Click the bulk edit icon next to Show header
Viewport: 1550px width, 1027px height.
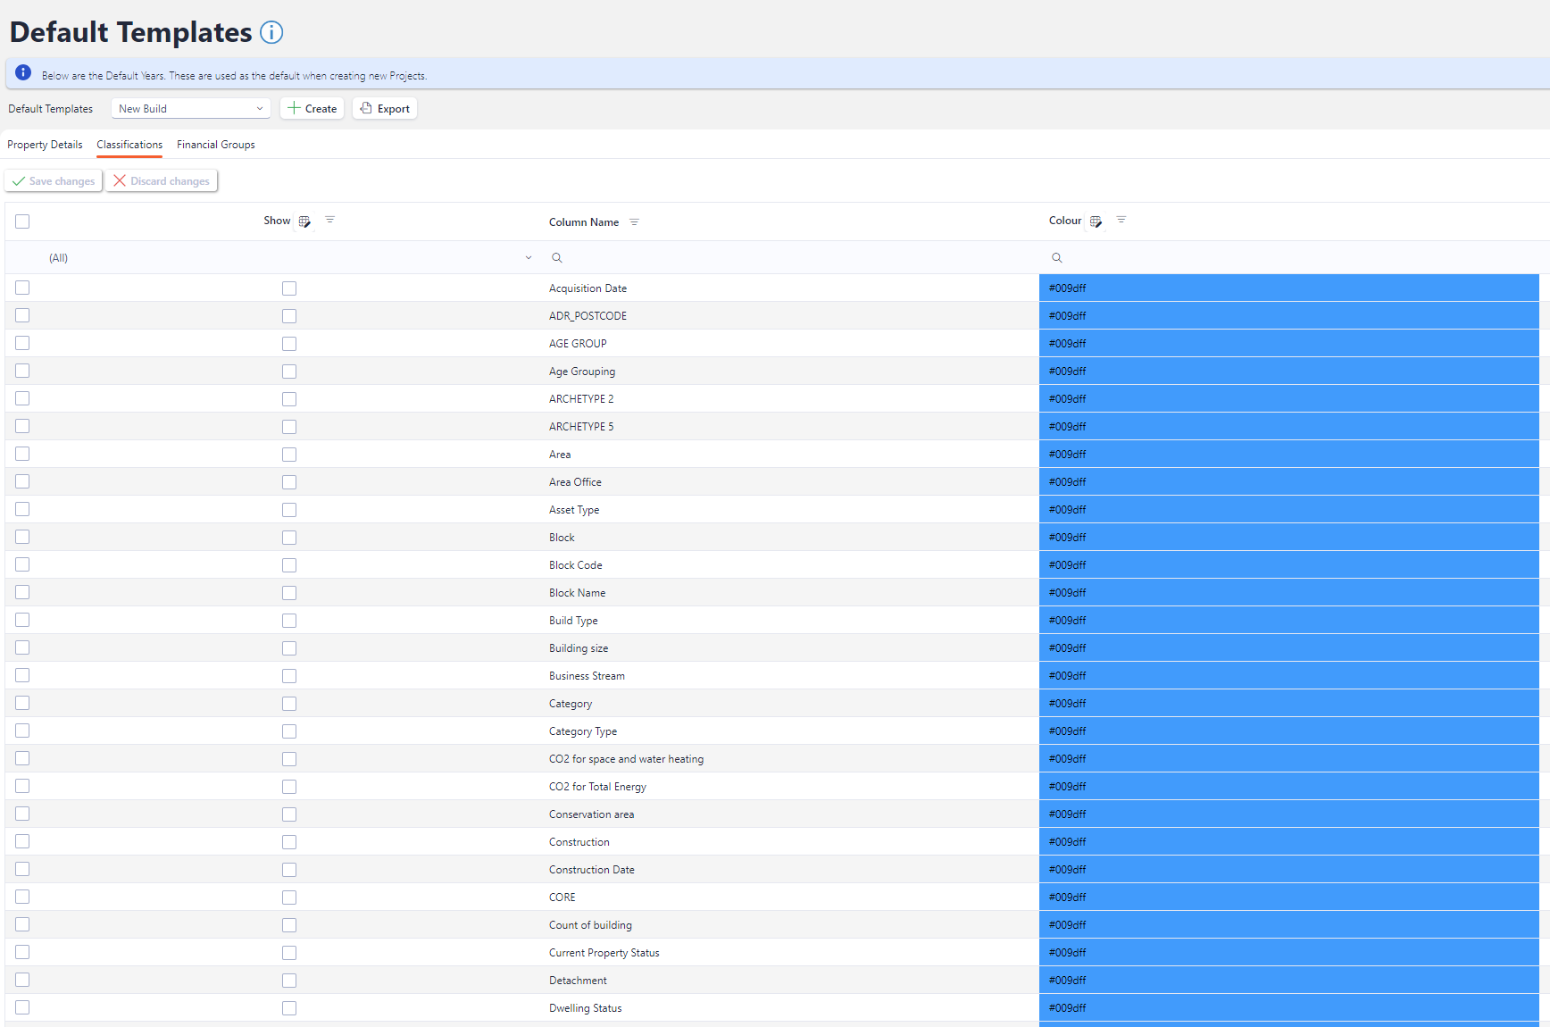(304, 221)
